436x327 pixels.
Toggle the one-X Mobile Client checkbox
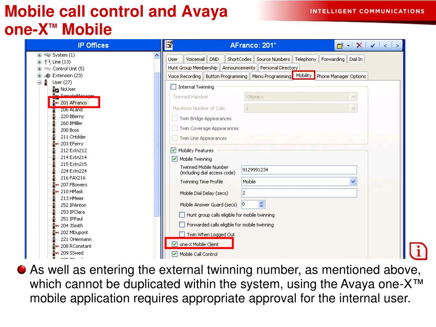[x=175, y=244]
